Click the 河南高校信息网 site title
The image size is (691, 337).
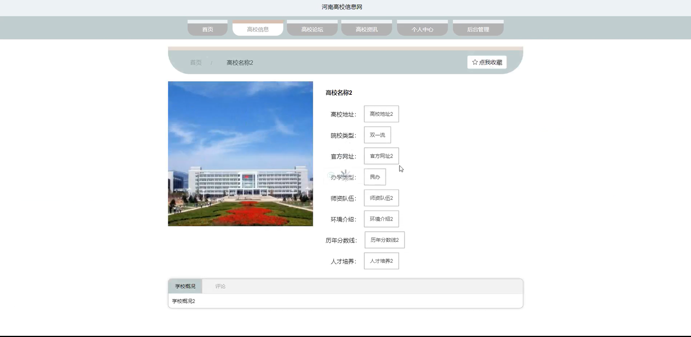point(342,7)
